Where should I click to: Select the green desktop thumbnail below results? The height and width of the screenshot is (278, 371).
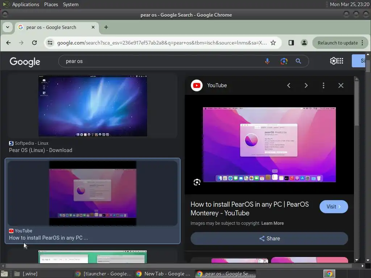pos(92,257)
